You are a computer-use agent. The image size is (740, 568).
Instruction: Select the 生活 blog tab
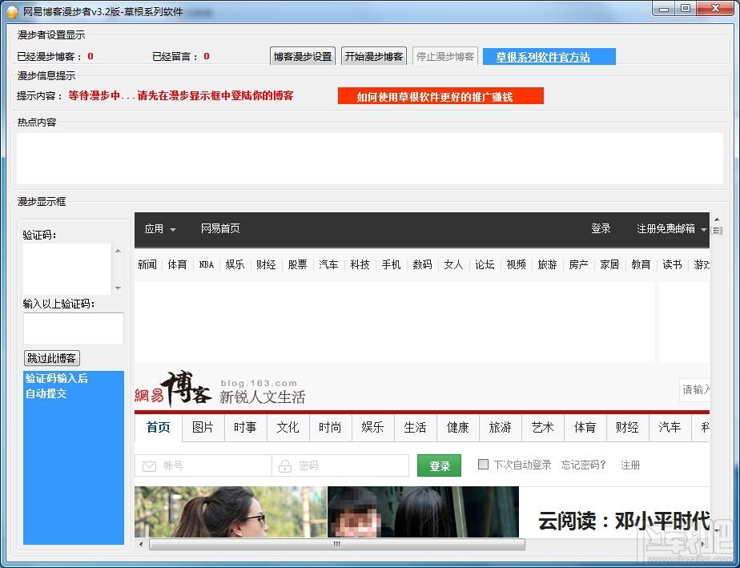point(415,427)
